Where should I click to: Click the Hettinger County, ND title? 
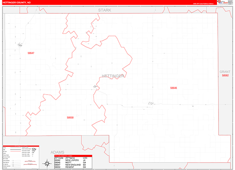point(16,3)
